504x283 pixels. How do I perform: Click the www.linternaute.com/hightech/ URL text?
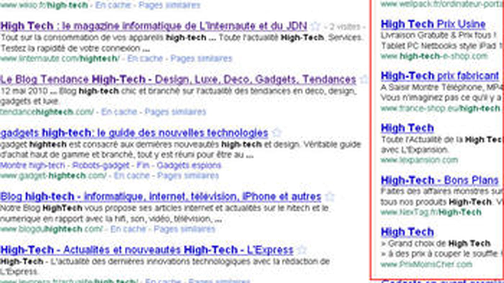pyautogui.click(x=60, y=58)
